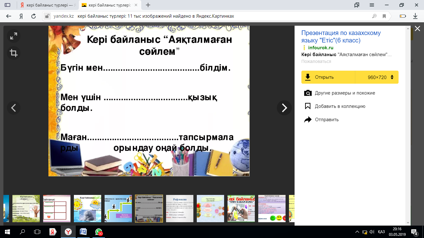Open the volume control tray icon
Screen dimensions: 424x238
tap(372, 232)
